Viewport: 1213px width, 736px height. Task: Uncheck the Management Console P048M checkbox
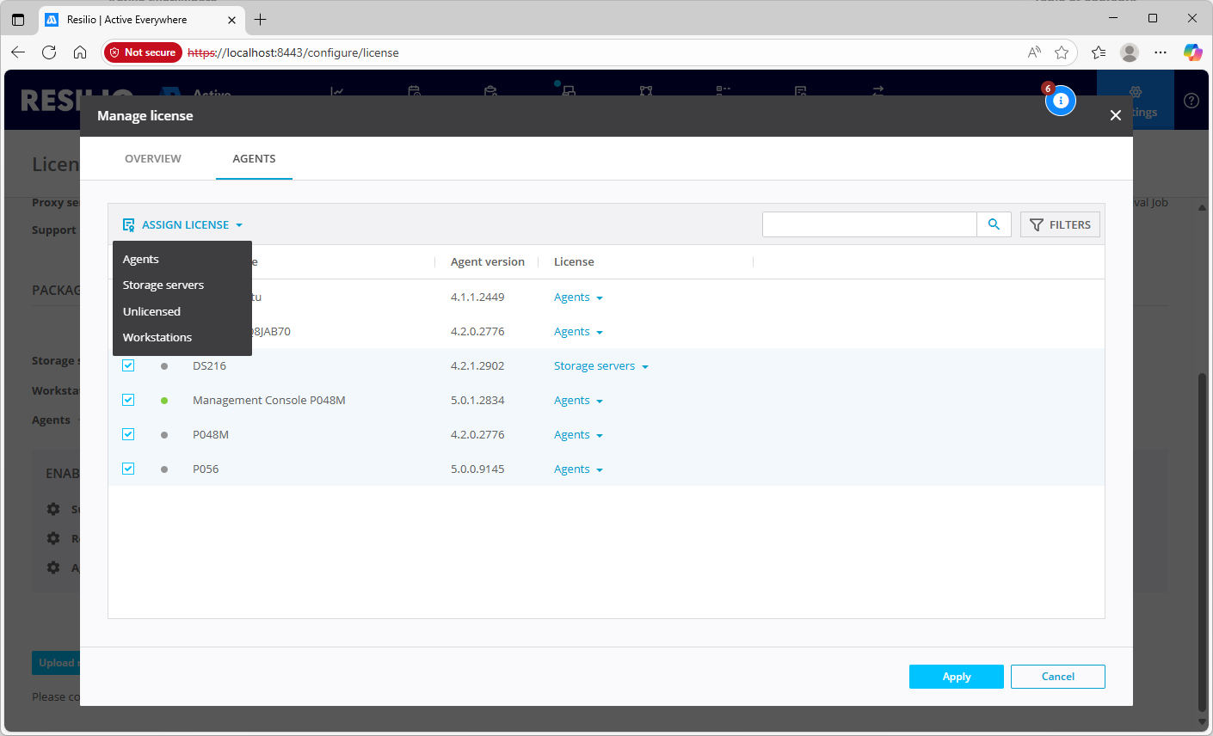[x=128, y=400]
